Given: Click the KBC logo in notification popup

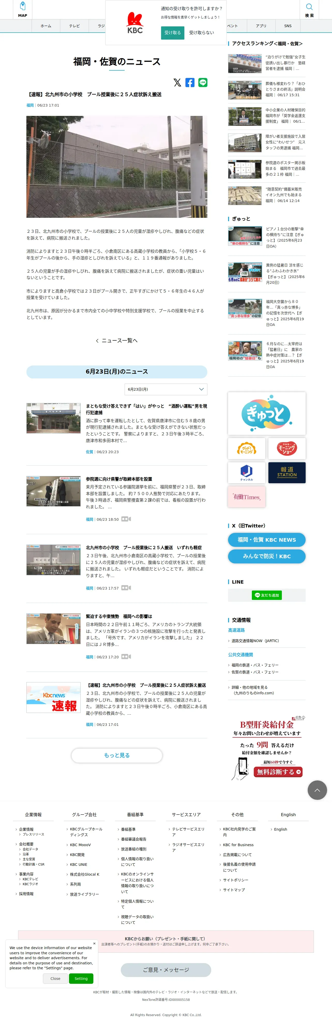Looking at the screenshot, I should coord(135,23).
